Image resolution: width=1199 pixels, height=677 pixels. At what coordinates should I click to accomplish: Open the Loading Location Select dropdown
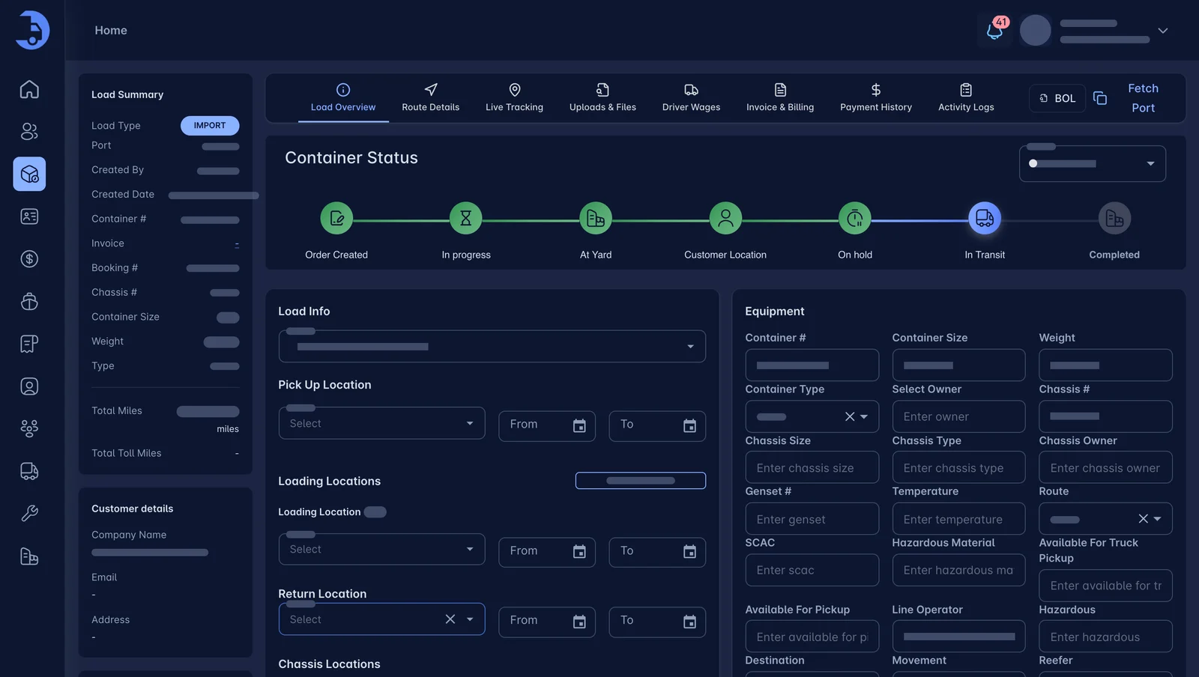point(382,549)
